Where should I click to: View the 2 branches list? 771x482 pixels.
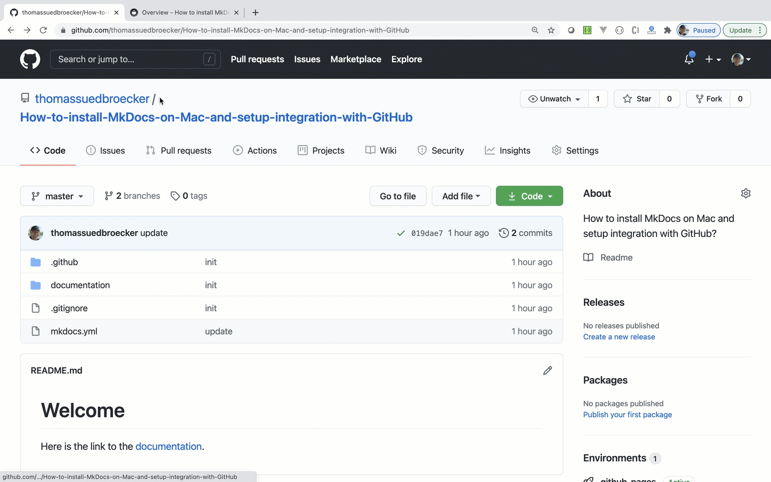(x=133, y=196)
